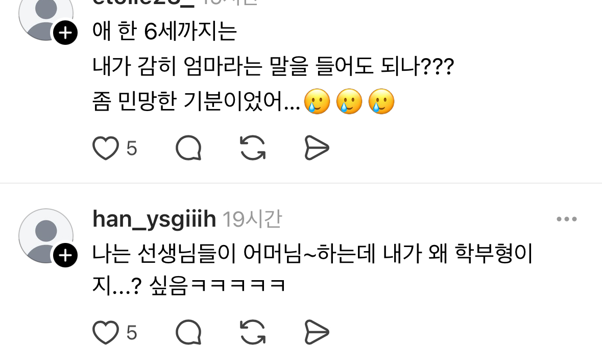
Task: Follow the top commenter via plus badge
Action: pyautogui.click(x=65, y=33)
